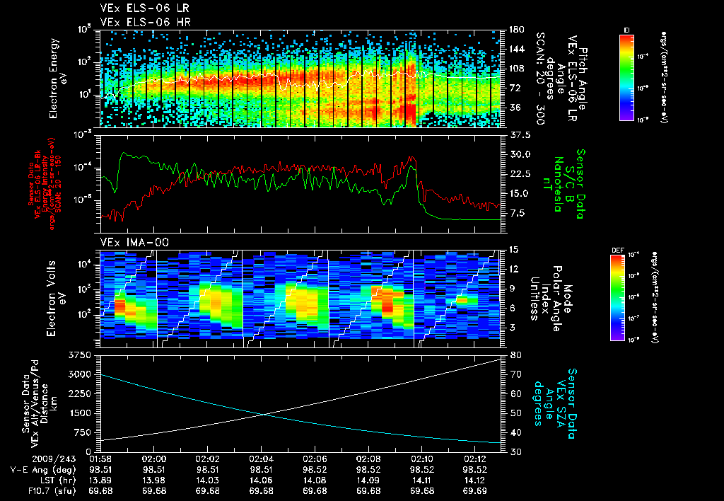
Task: Select the 'VEx ELS-06 HR' title text
Action: (146, 22)
